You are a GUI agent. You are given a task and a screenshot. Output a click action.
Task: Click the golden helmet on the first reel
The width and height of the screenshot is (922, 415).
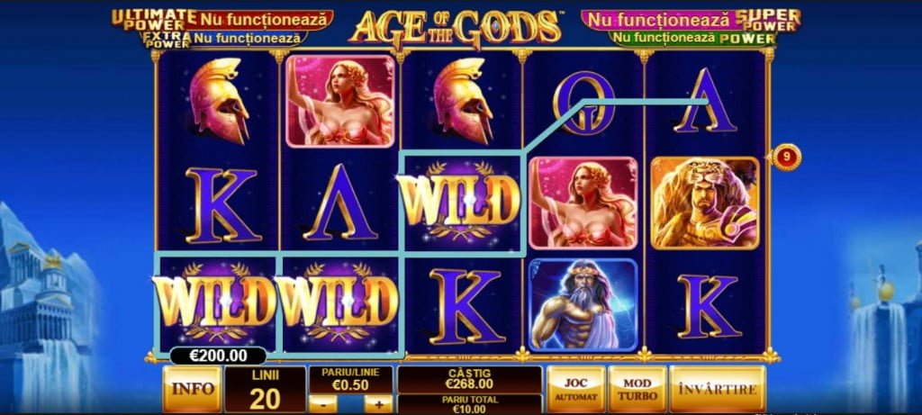pyautogui.click(x=220, y=101)
